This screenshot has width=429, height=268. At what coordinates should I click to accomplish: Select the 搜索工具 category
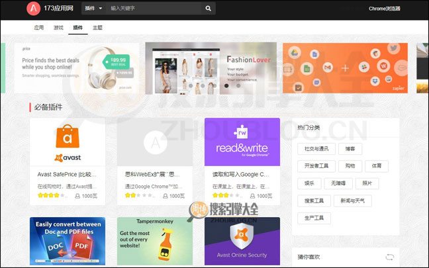[x=314, y=201]
